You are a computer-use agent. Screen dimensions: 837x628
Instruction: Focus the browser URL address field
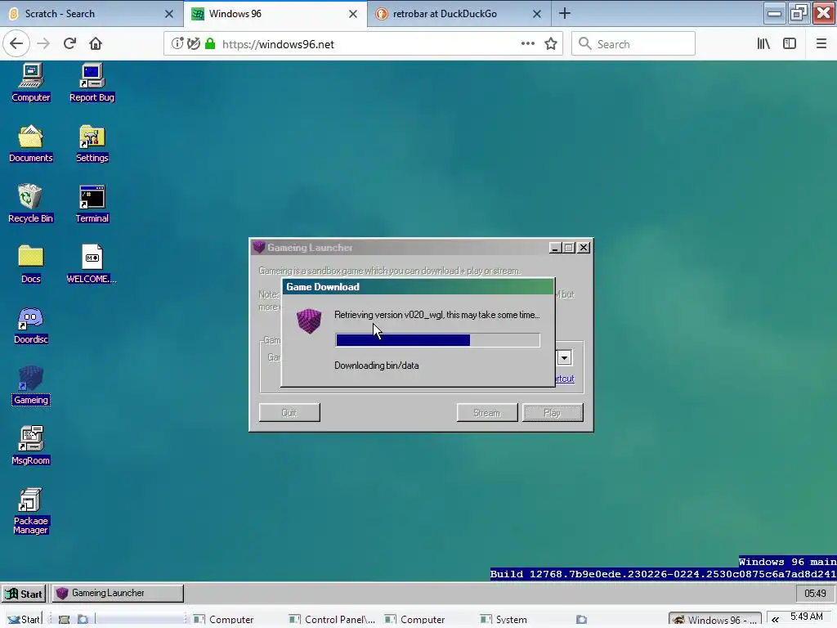(363, 44)
